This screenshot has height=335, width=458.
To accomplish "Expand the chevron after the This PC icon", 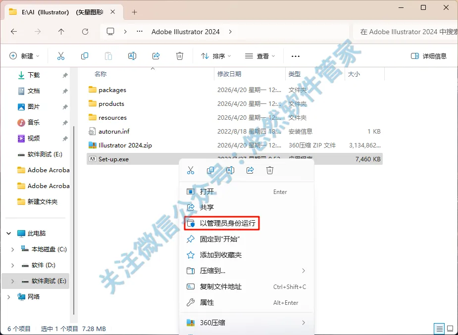I will tap(125, 32).
